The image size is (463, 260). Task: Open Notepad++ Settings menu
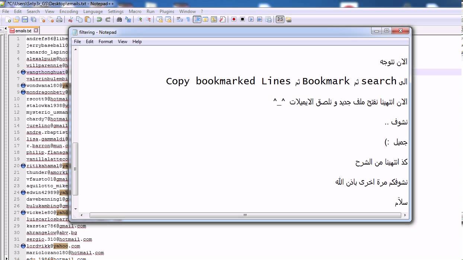[116, 12]
